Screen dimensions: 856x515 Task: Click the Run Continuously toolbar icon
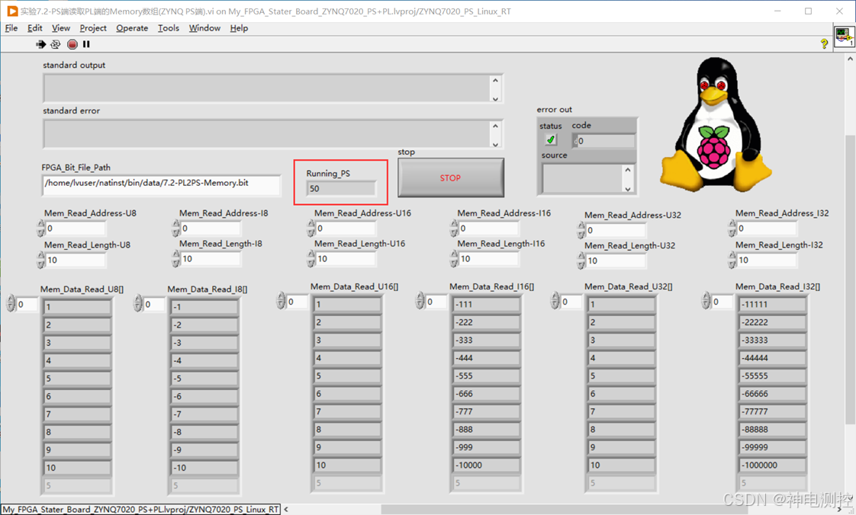[x=56, y=44]
